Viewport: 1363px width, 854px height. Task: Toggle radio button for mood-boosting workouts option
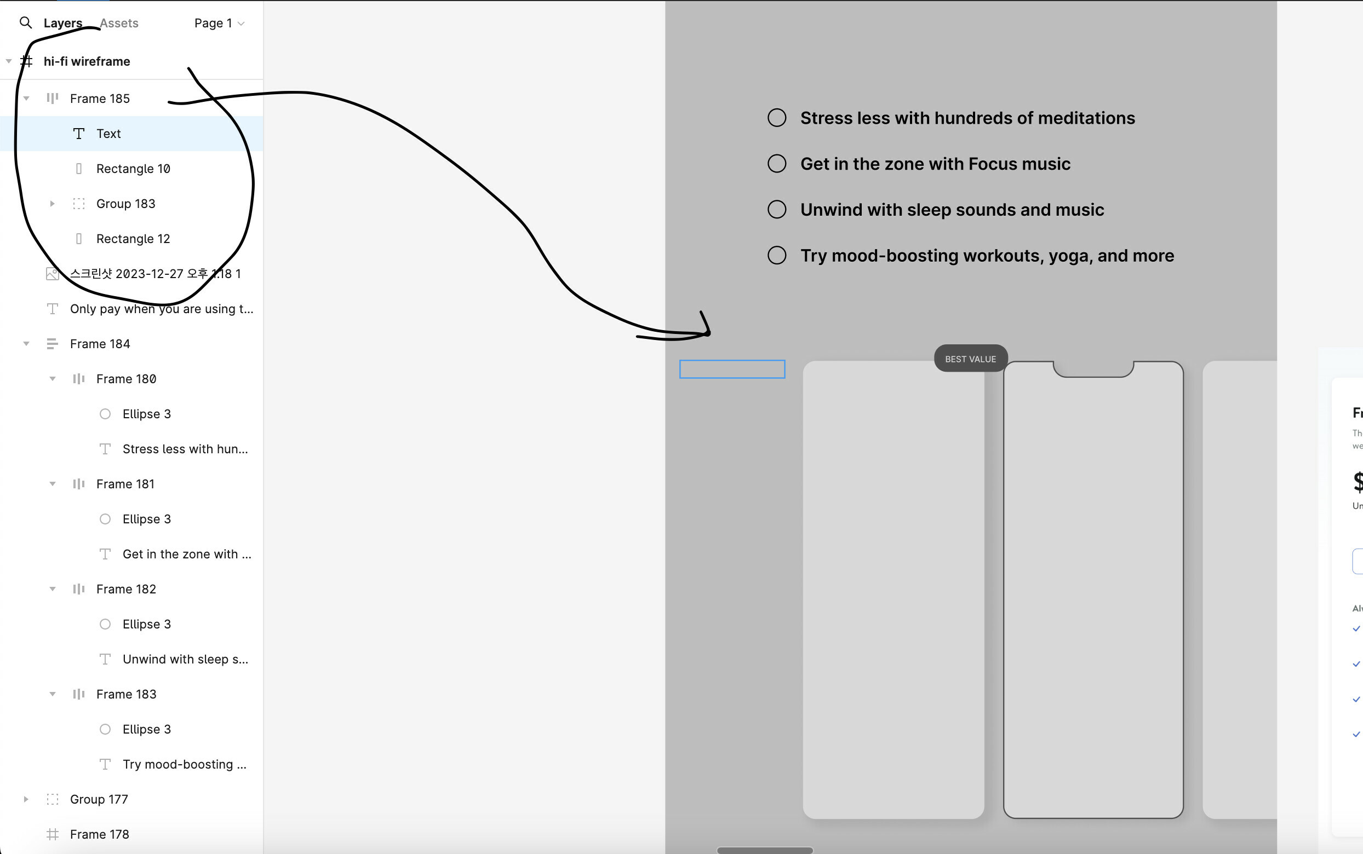[x=776, y=255]
